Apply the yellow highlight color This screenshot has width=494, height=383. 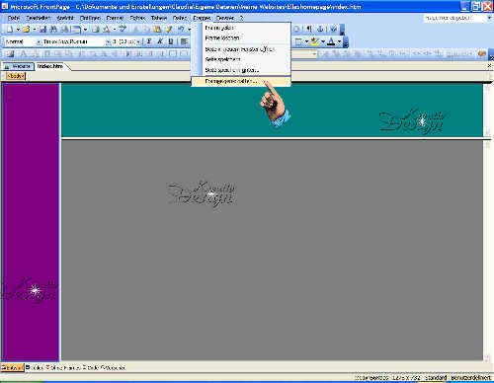click(x=315, y=41)
